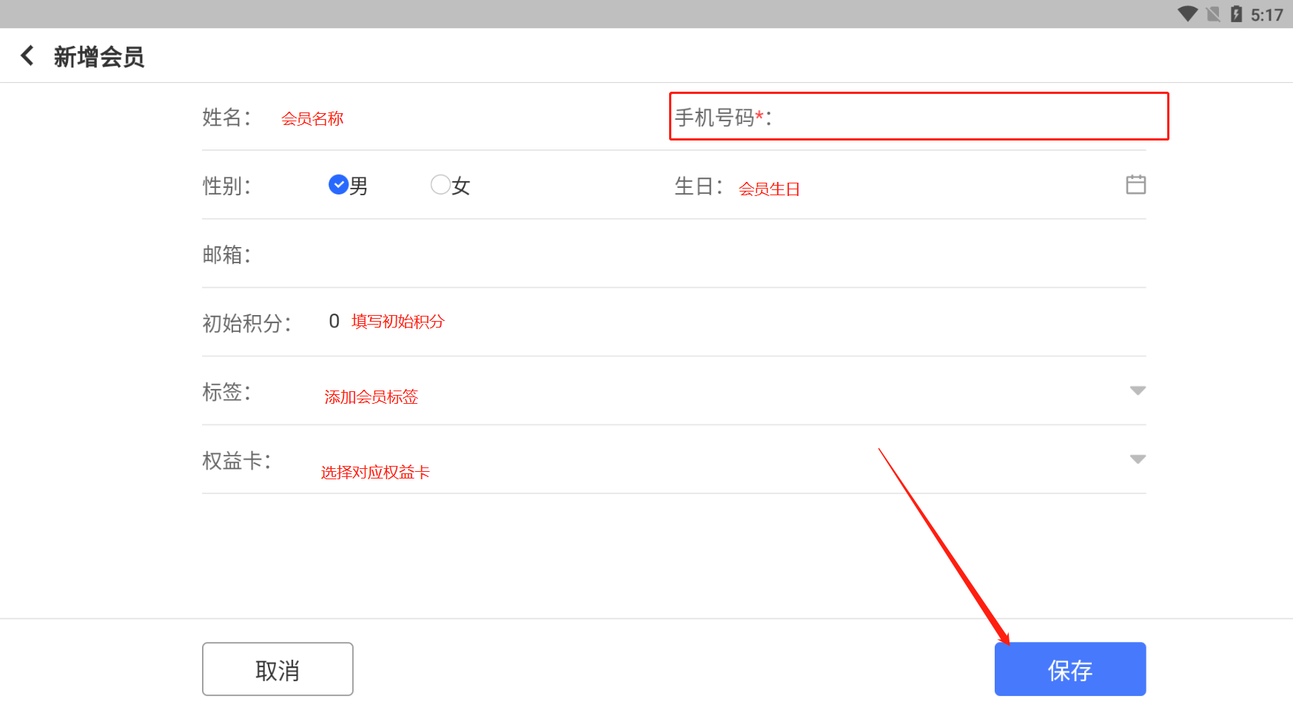Screen dimensions: 1293x727
Task: Tap the battery status icon
Action: point(1236,14)
